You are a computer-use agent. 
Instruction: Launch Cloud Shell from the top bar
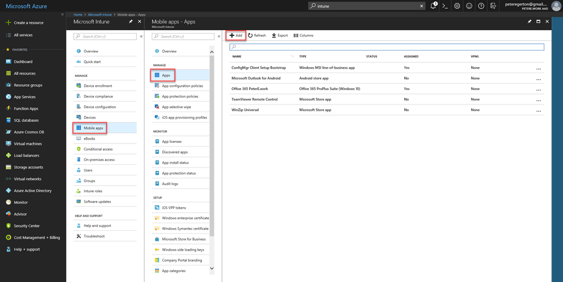click(x=445, y=6)
